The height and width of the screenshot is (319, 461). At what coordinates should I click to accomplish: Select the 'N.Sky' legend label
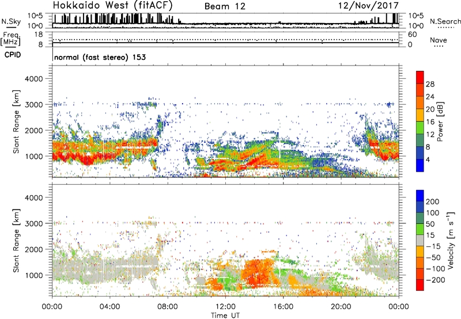point(11,21)
